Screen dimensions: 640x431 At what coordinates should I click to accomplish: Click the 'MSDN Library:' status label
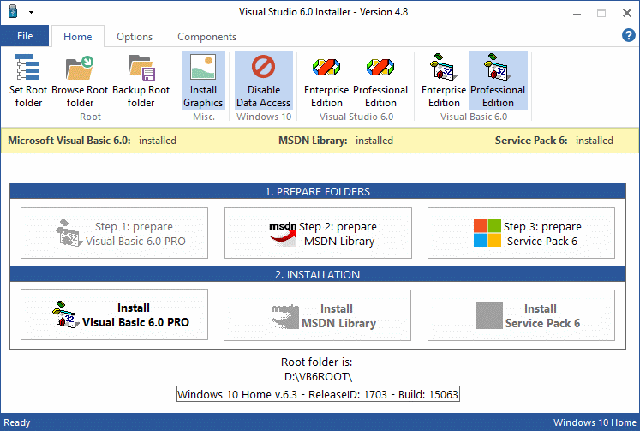point(313,141)
